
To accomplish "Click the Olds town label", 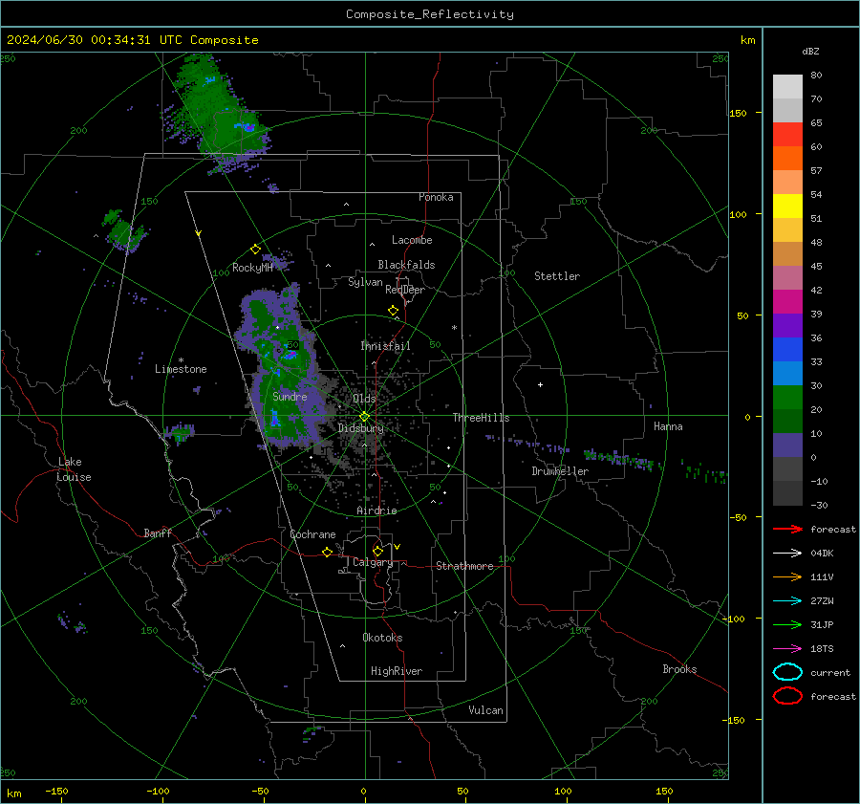I will point(364,399).
